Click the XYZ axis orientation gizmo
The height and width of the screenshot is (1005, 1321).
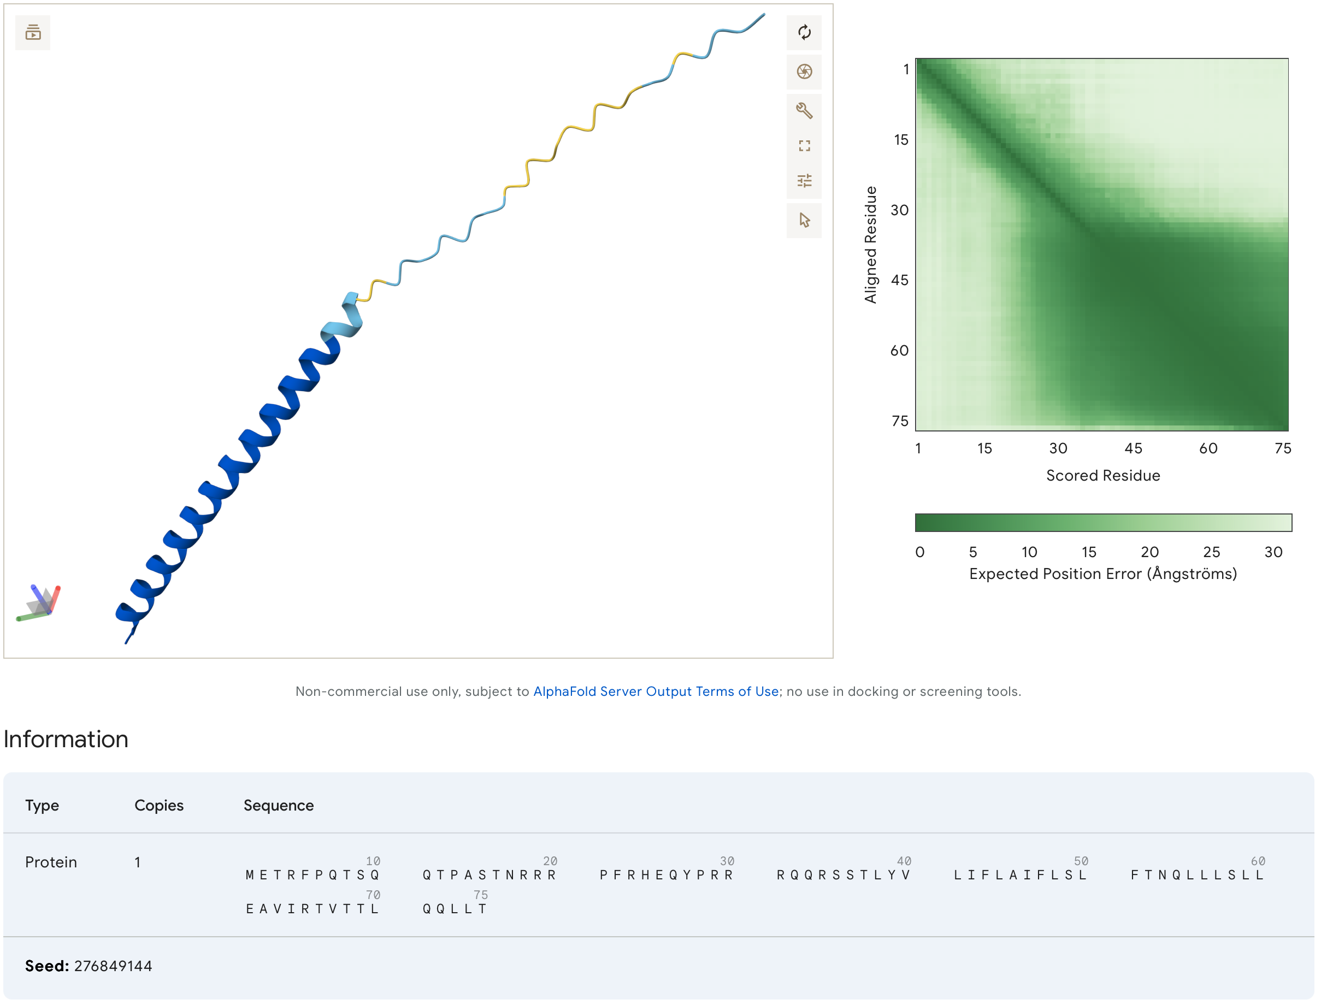(39, 603)
